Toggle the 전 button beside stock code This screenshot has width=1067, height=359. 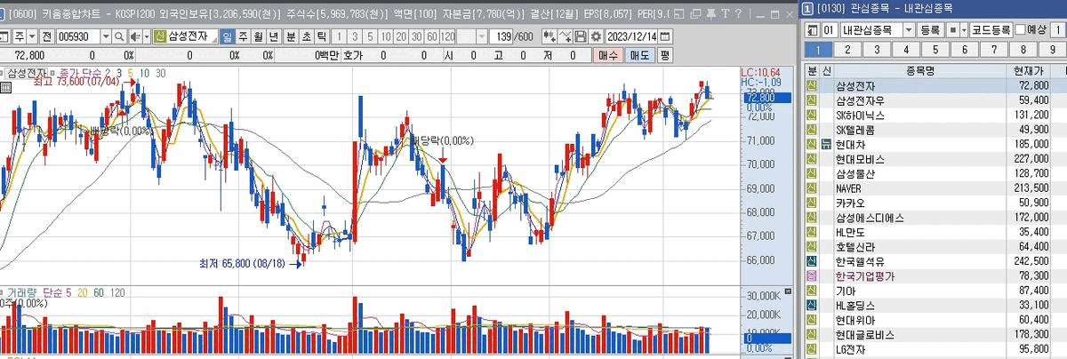(x=46, y=36)
